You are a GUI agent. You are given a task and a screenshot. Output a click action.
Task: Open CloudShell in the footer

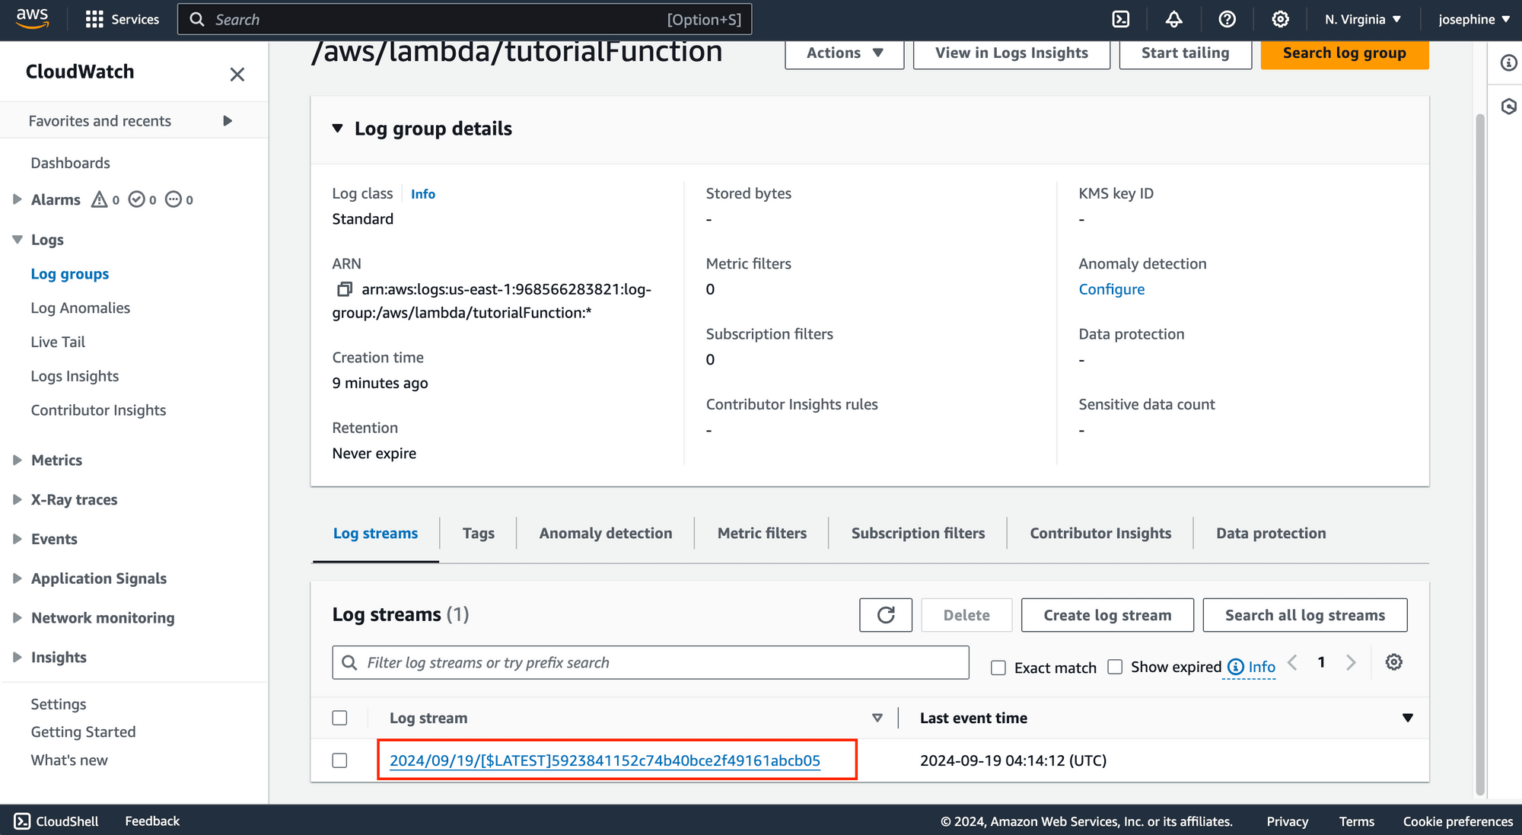(56, 821)
